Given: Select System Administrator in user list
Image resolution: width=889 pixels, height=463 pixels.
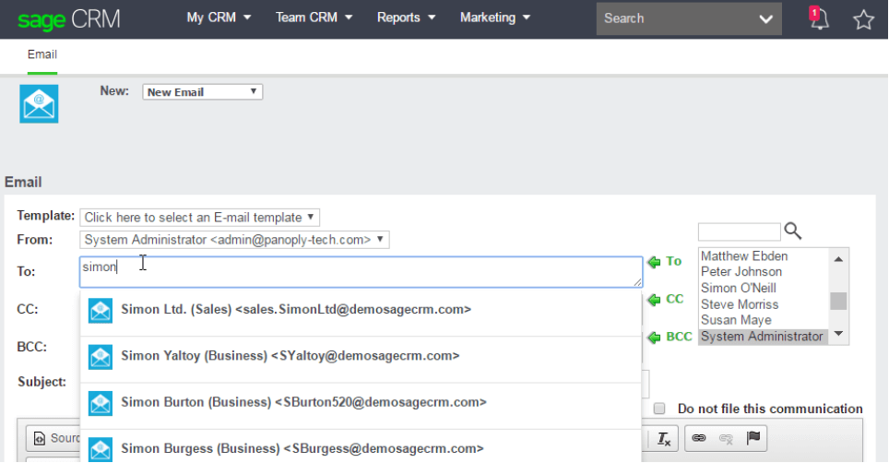Looking at the screenshot, I should click(x=762, y=337).
